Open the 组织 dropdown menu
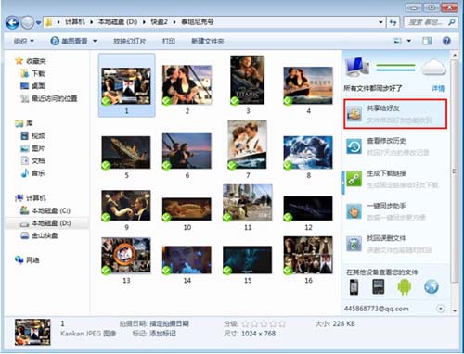464x354 pixels. point(24,41)
